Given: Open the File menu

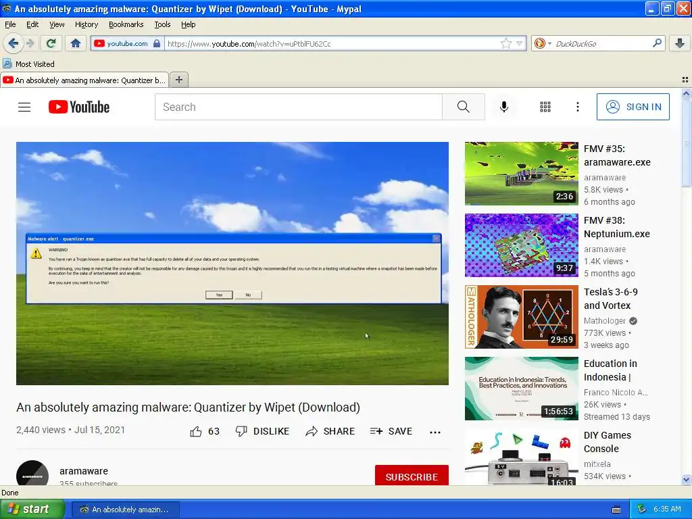Looking at the screenshot, I should pos(10,24).
